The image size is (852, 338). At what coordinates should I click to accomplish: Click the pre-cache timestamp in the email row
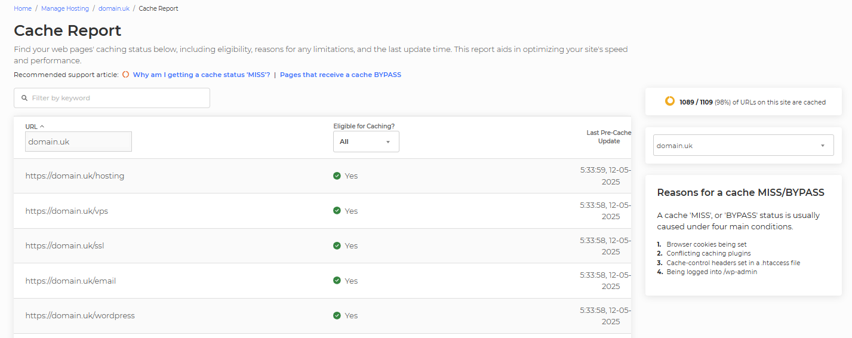click(x=605, y=281)
